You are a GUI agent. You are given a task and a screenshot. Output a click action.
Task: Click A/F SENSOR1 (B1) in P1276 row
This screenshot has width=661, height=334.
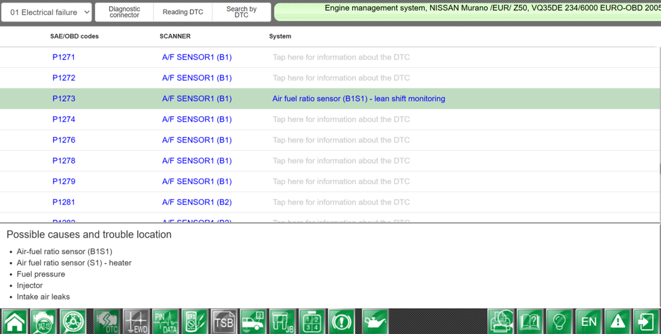(197, 140)
